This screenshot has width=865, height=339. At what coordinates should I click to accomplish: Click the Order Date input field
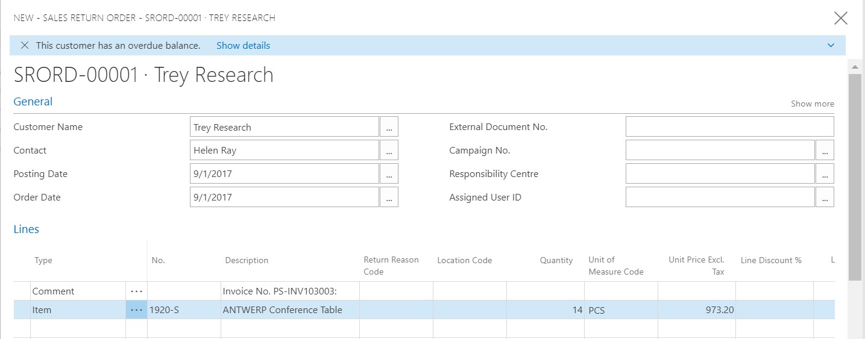coord(285,197)
